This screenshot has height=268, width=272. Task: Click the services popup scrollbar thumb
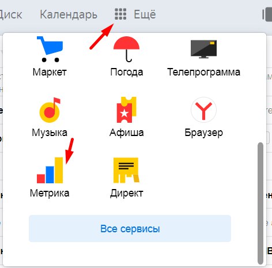tap(260, 203)
